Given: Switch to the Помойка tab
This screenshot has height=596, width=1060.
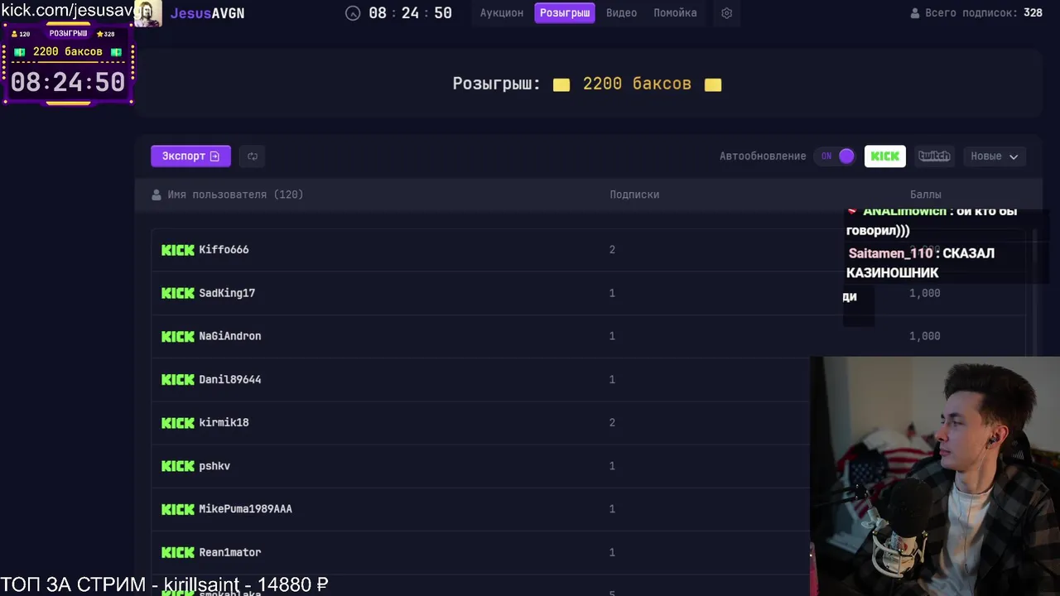Looking at the screenshot, I should (675, 13).
